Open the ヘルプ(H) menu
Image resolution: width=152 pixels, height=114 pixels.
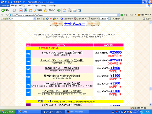(52, 6)
